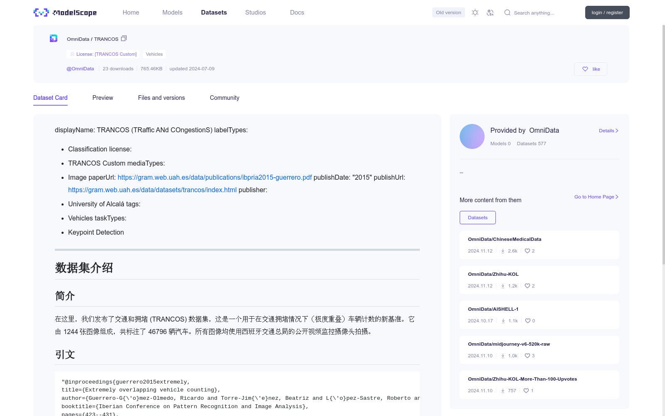Click the 23 downloads text

pos(118,69)
